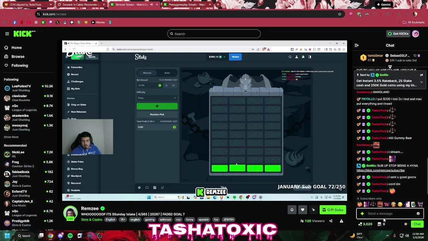Click the Gift Subs button
The width and height of the screenshot is (428, 241).
click(333, 210)
